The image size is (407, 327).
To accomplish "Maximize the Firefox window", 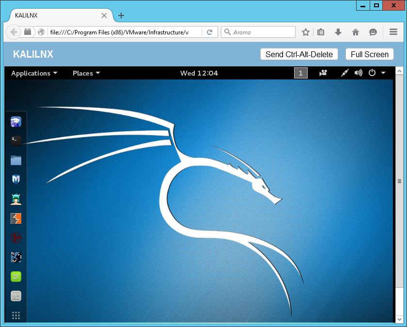I will 376,5.
